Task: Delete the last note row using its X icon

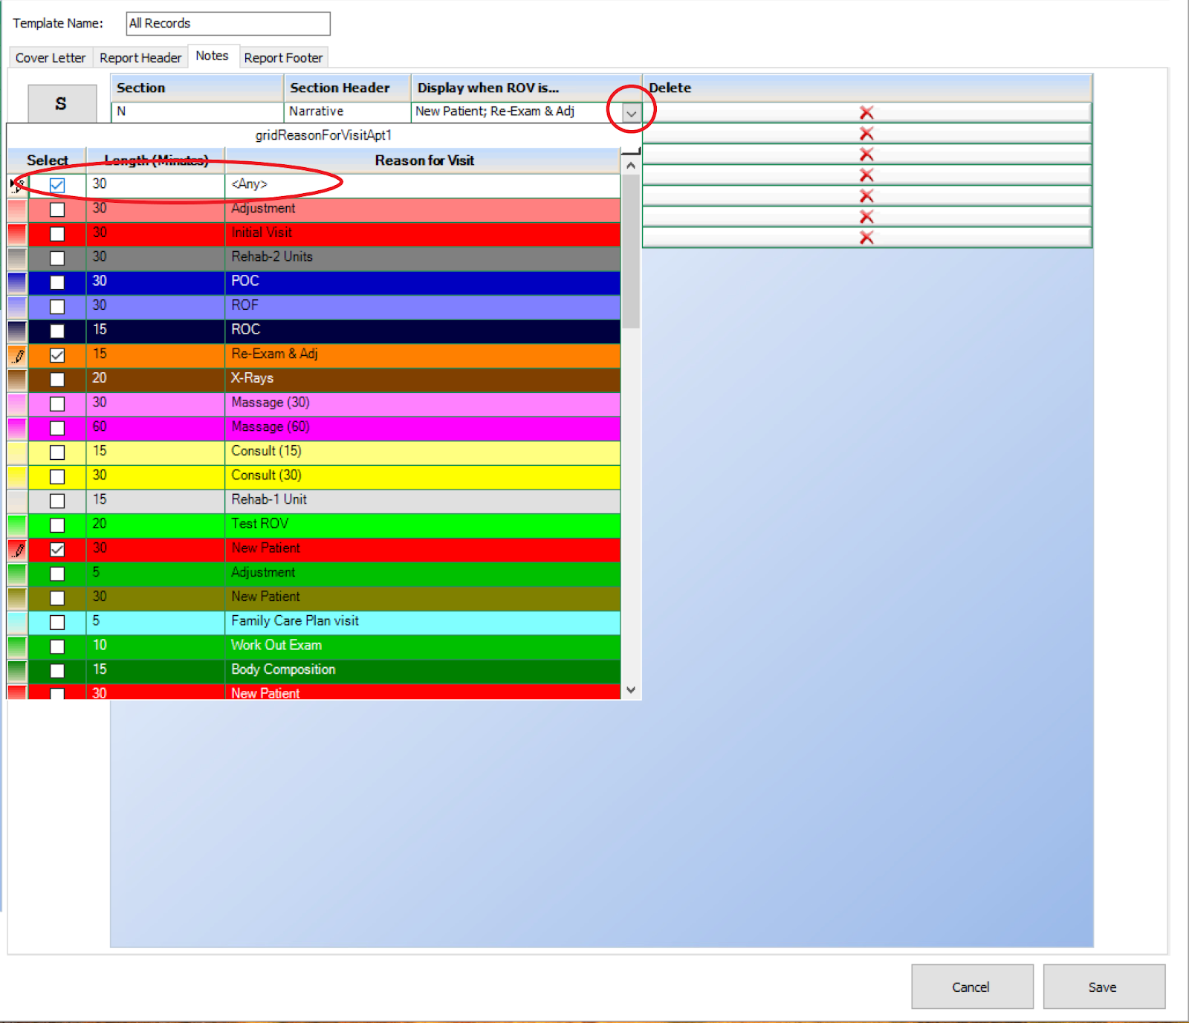Action: pos(866,238)
